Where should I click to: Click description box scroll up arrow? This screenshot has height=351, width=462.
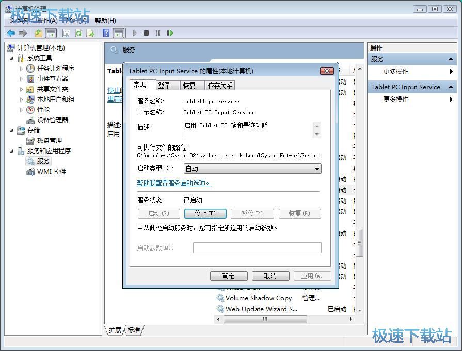(317, 126)
